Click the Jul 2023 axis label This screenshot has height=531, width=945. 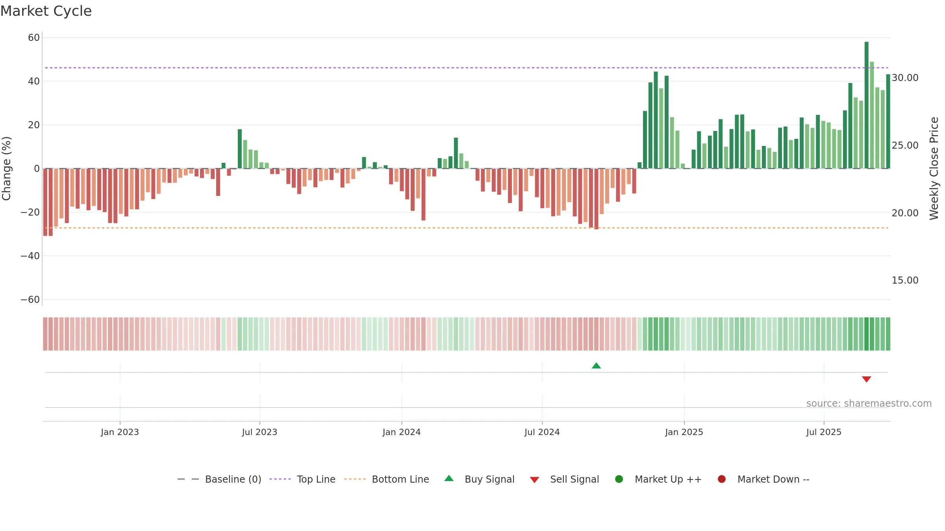259,432
